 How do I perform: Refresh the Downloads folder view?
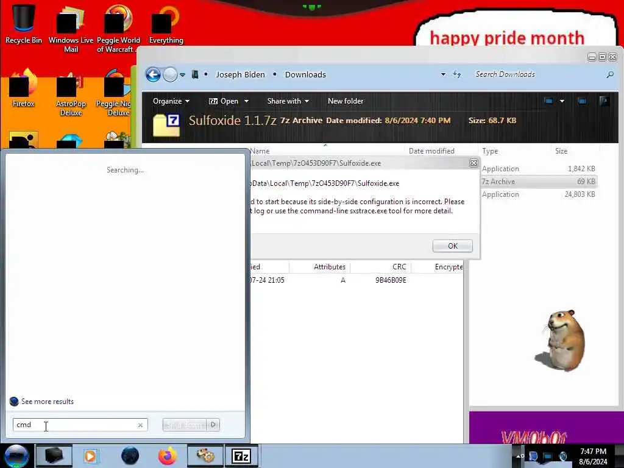tap(457, 74)
